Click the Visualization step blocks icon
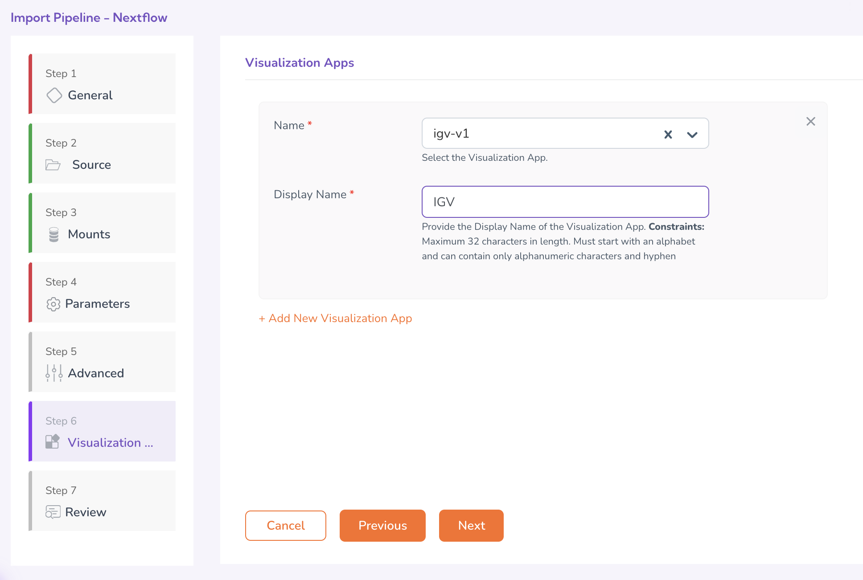 pyautogui.click(x=53, y=442)
